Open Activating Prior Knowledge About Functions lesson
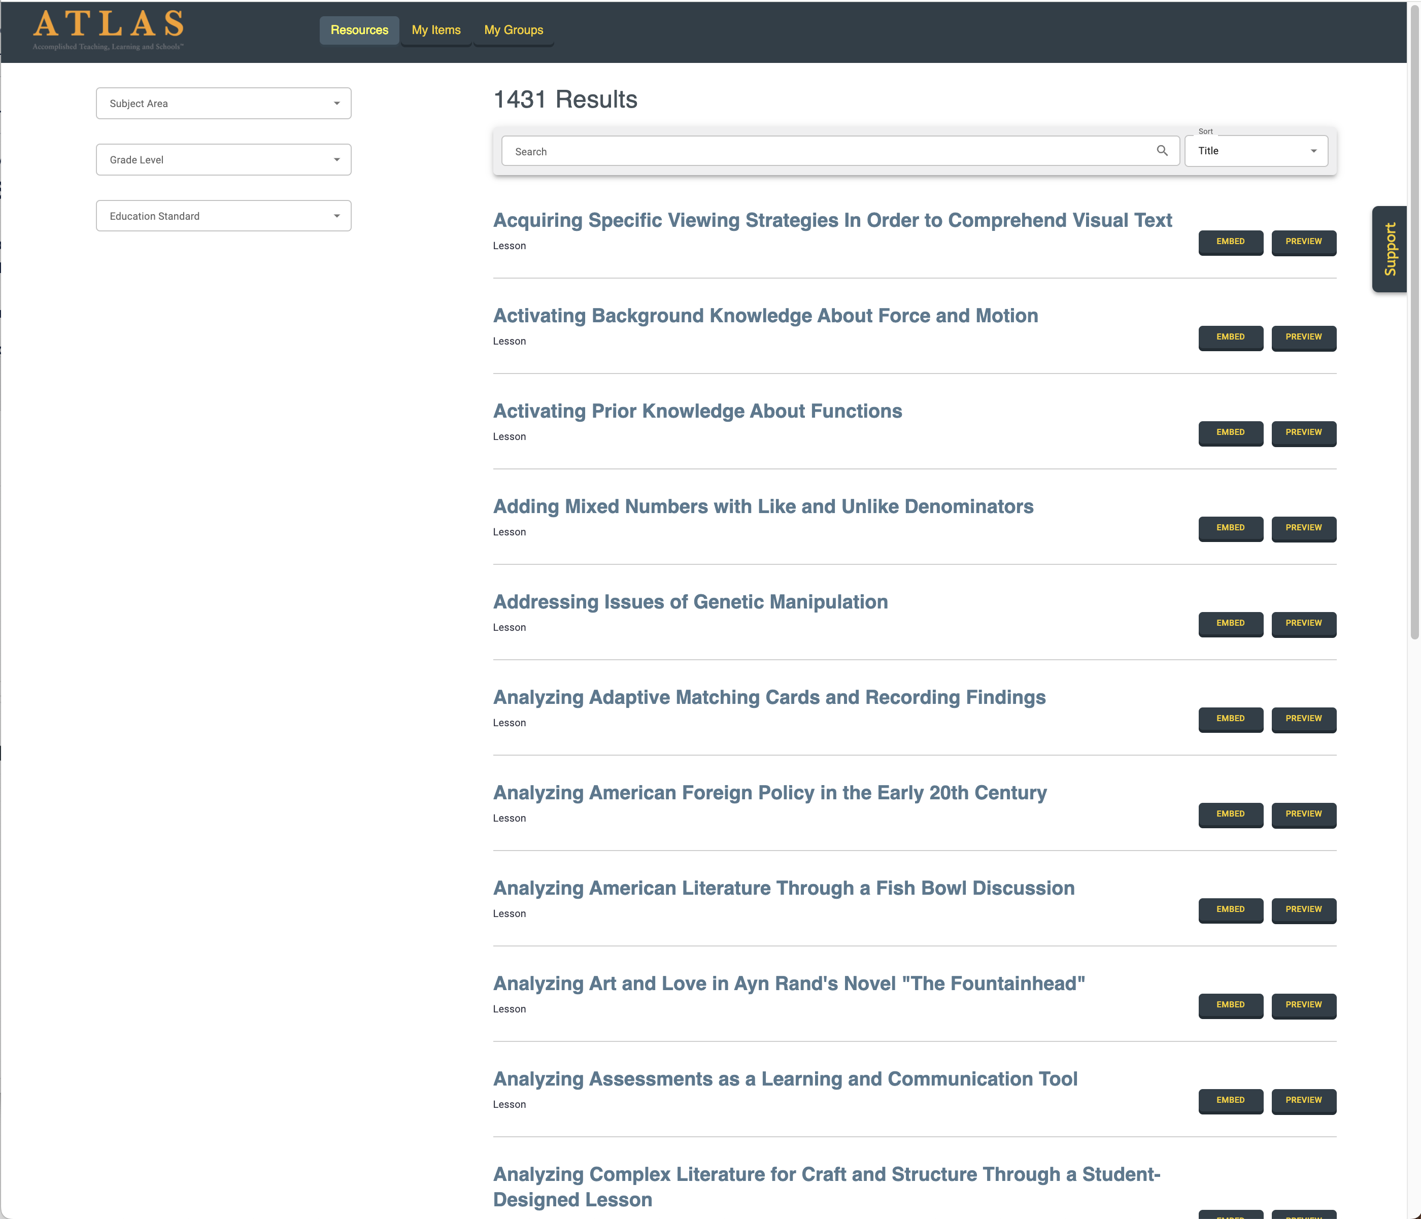The image size is (1421, 1219). coord(697,411)
